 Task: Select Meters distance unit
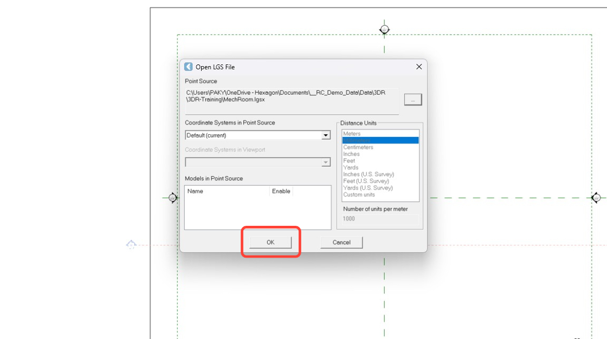click(x=380, y=134)
